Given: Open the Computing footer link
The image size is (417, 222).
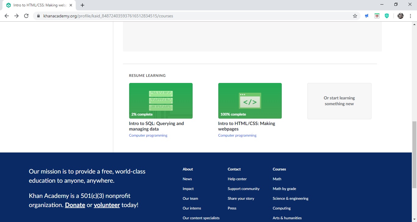Looking at the screenshot, I should point(282,208).
